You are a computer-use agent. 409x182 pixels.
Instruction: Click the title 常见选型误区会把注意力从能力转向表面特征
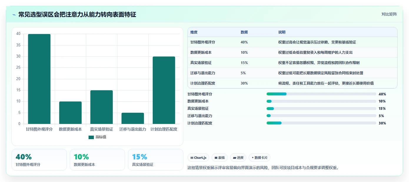tap(77, 15)
